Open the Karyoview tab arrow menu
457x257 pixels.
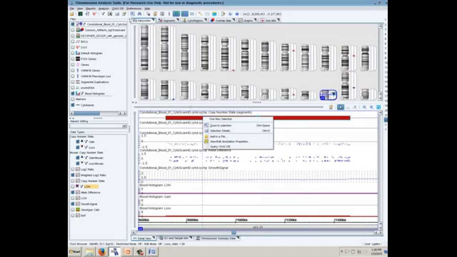153,20
